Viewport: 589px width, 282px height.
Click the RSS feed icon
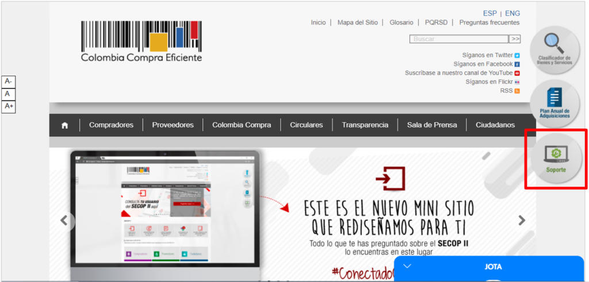(x=517, y=91)
